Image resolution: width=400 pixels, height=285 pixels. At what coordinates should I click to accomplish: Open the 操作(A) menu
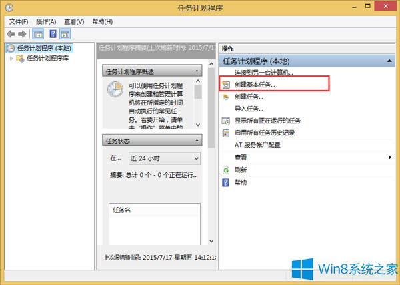(46, 22)
